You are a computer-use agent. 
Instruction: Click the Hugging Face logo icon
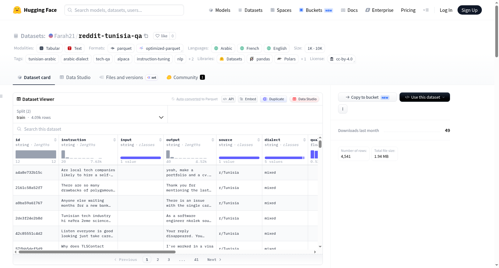point(17,10)
